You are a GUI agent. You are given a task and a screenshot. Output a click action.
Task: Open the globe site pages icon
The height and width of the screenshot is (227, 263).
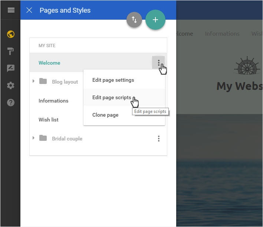tap(10, 34)
